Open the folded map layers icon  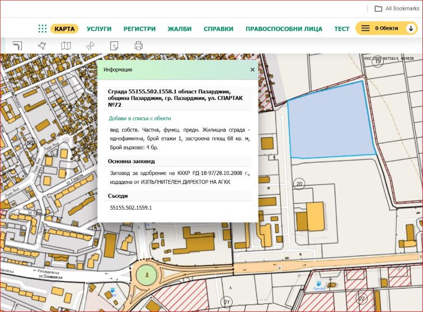pyautogui.click(x=66, y=46)
